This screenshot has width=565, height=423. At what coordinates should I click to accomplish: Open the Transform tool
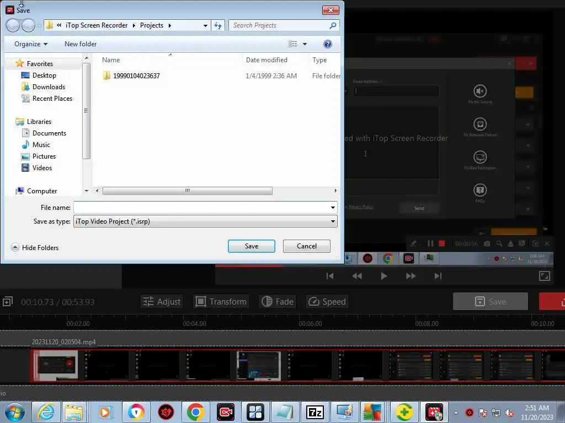coord(221,301)
